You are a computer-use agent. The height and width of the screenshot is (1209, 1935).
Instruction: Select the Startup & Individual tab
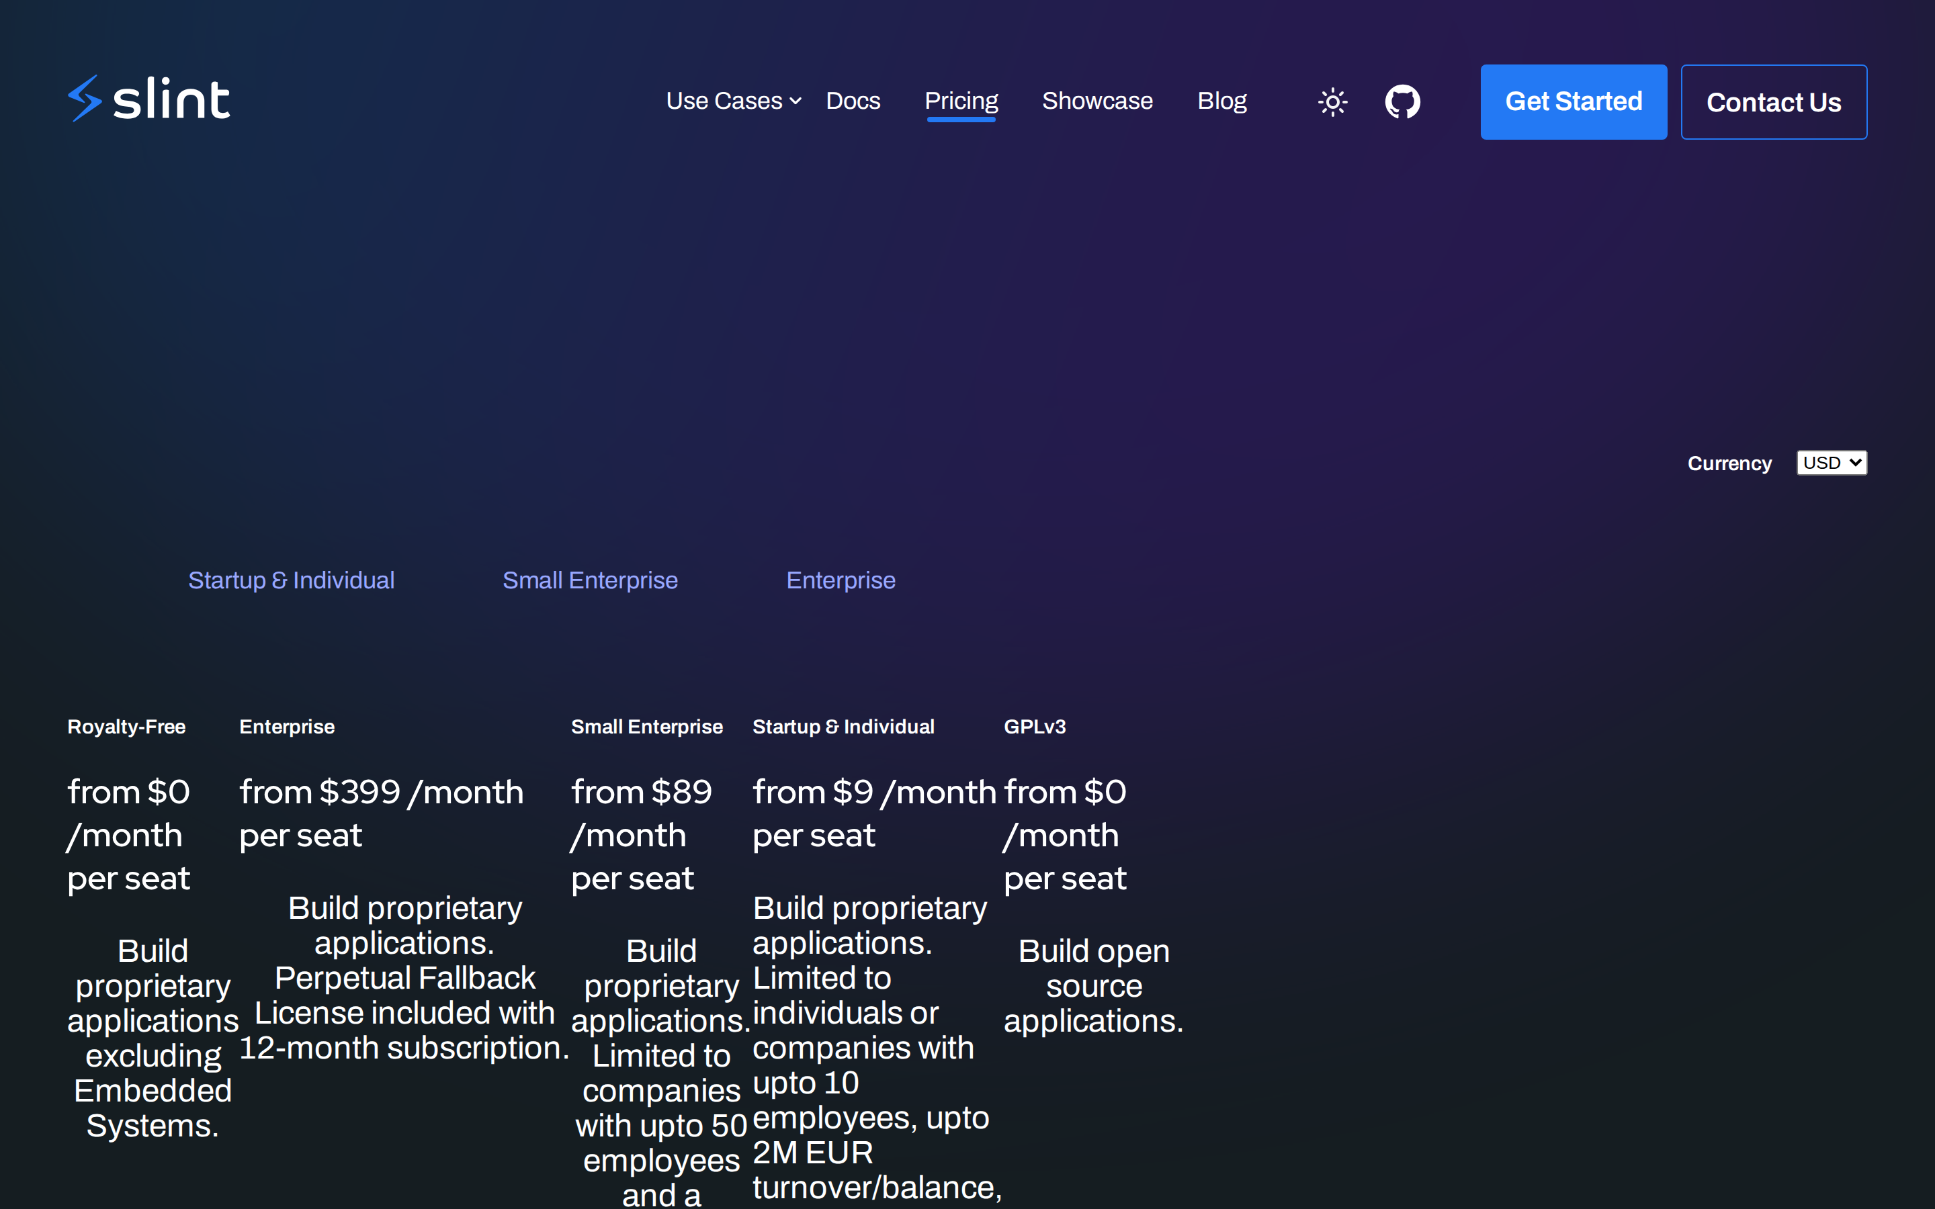pyautogui.click(x=291, y=580)
